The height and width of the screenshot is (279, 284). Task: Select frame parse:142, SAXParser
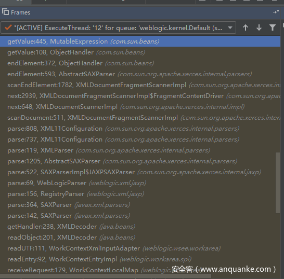pos(140,216)
